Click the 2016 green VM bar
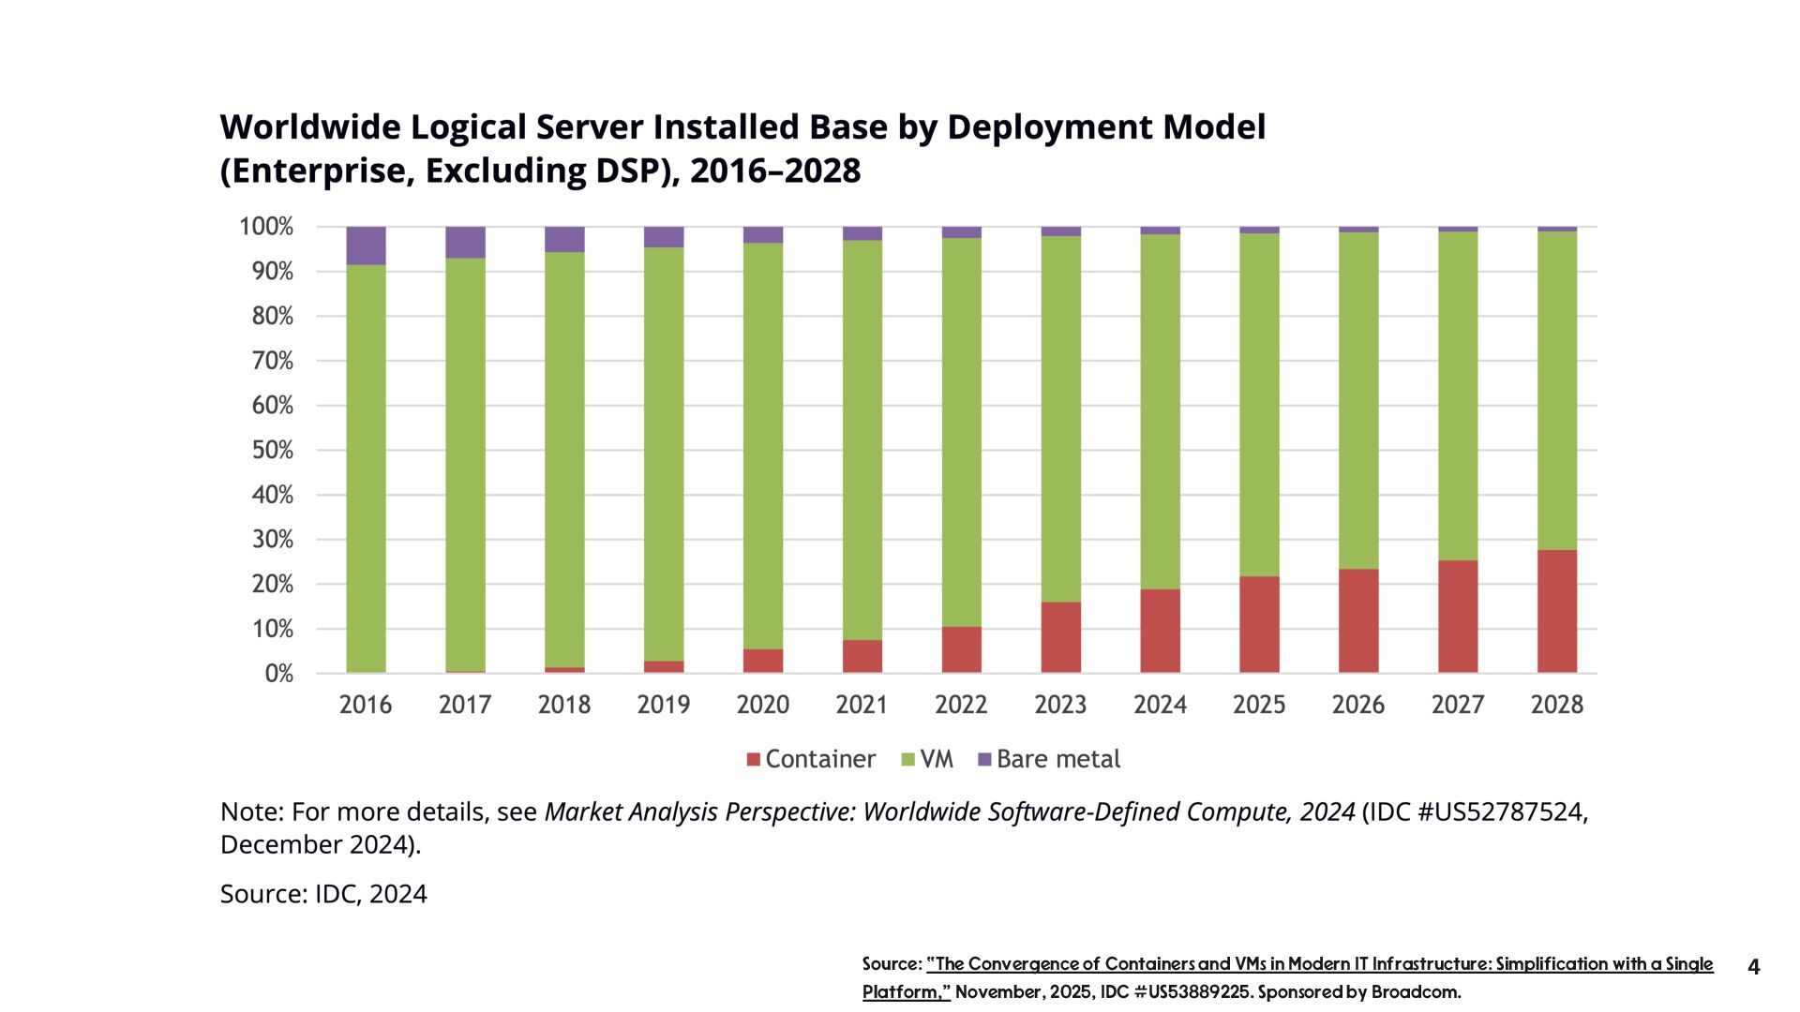Image resolution: width=1800 pixels, height=1012 pixels. point(366,469)
